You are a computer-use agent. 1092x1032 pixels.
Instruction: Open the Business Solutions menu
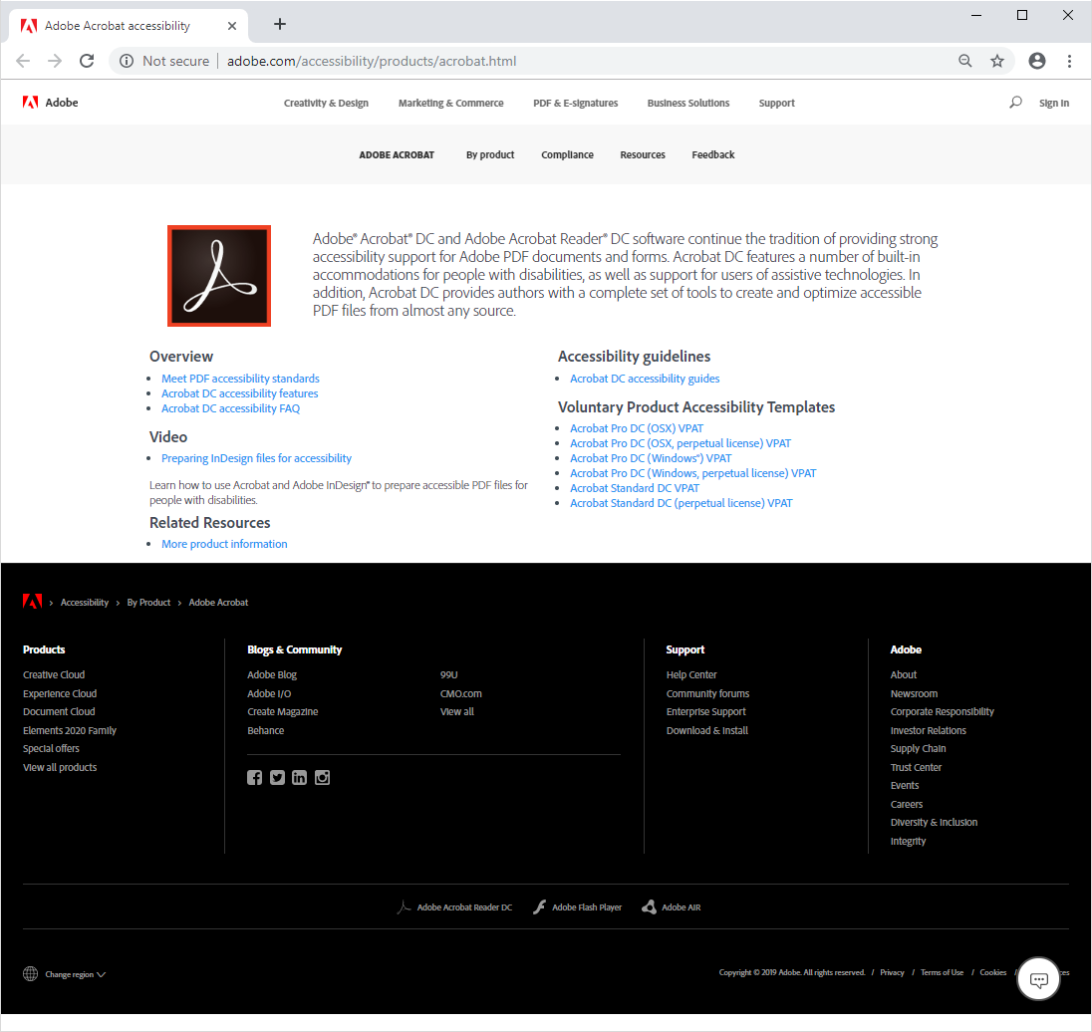point(688,103)
